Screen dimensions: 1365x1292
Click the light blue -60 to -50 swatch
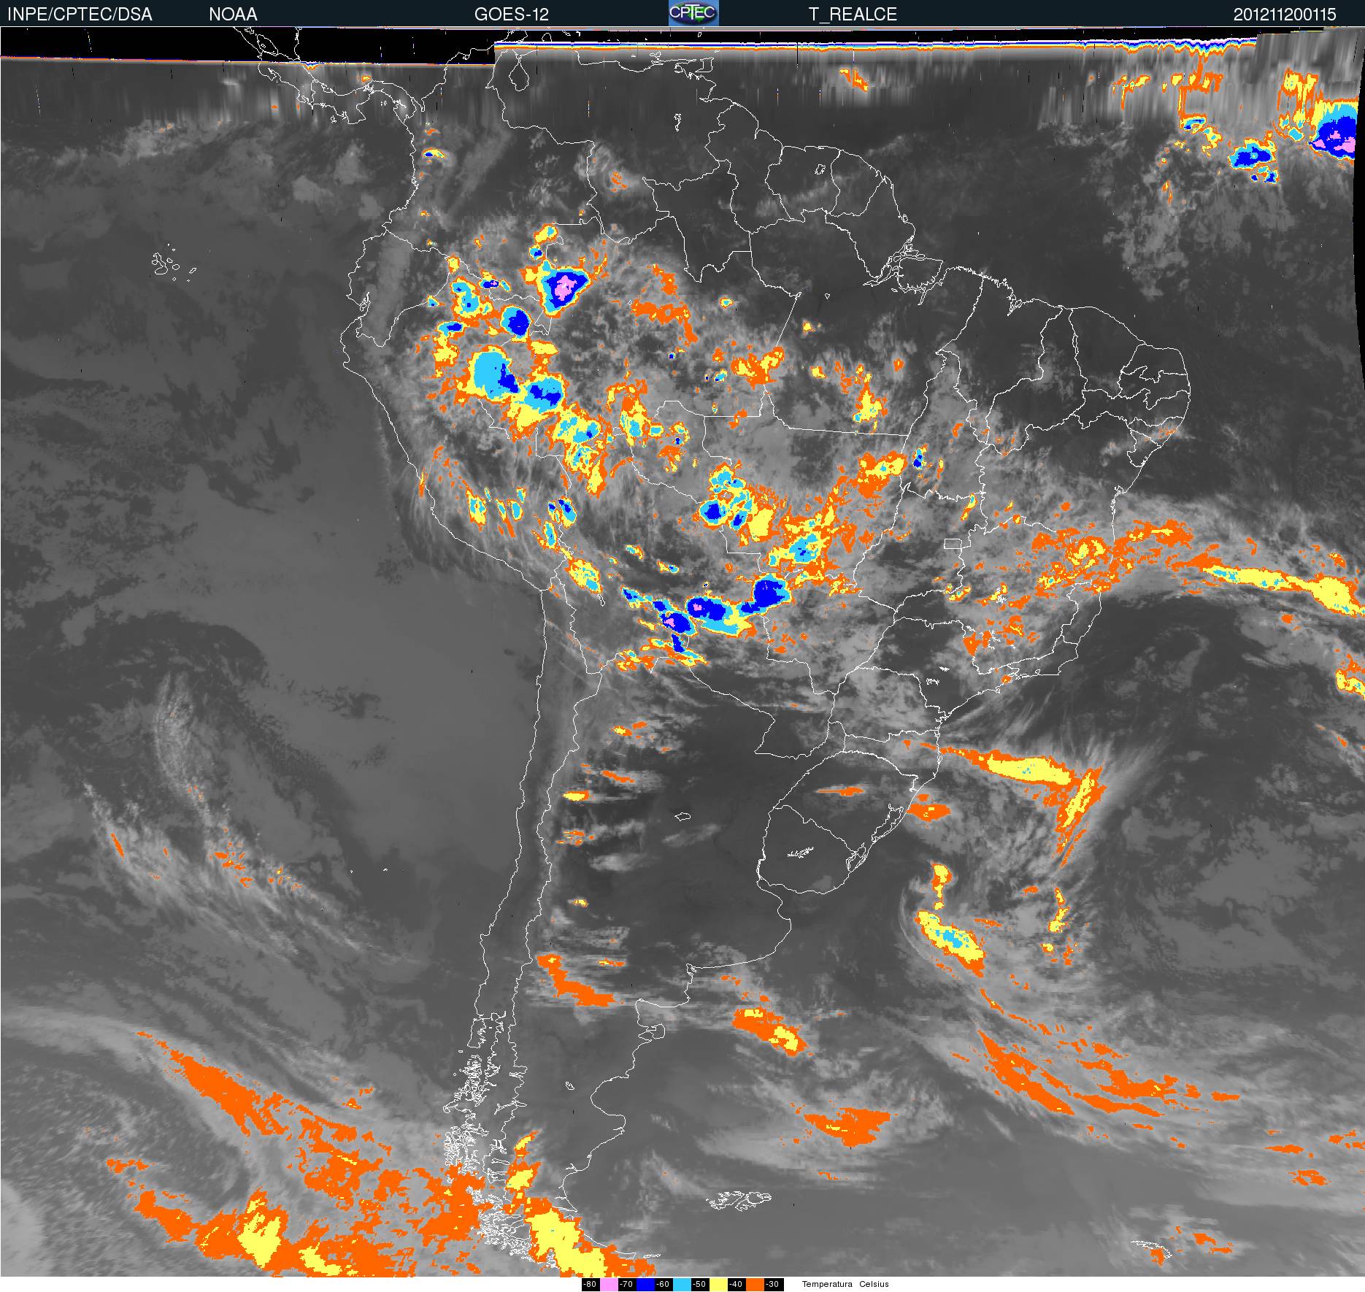tap(682, 1285)
